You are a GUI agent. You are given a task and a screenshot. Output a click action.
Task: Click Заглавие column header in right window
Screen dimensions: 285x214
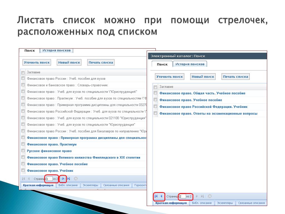[166, 87]
